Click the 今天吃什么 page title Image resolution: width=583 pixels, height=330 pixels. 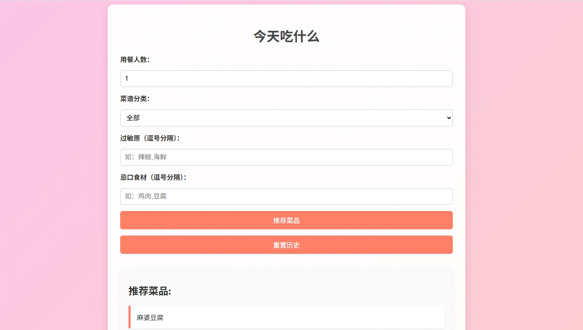click(286, 37)
